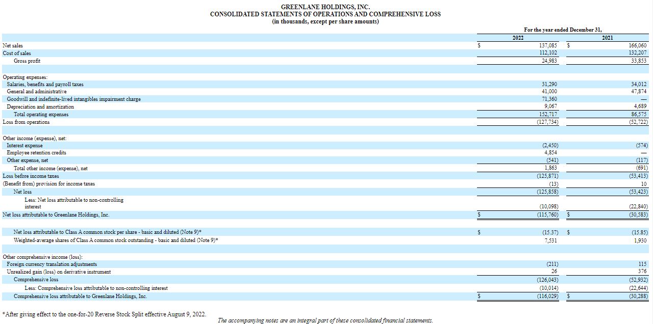Click the Employee retention credits row label
The width and height of the screenshot is (653, 324).
36,153
